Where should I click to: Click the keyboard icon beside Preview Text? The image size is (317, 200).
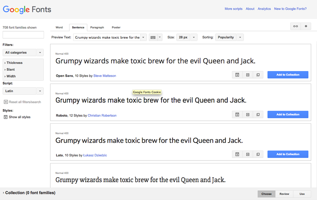tap(153, 38)
